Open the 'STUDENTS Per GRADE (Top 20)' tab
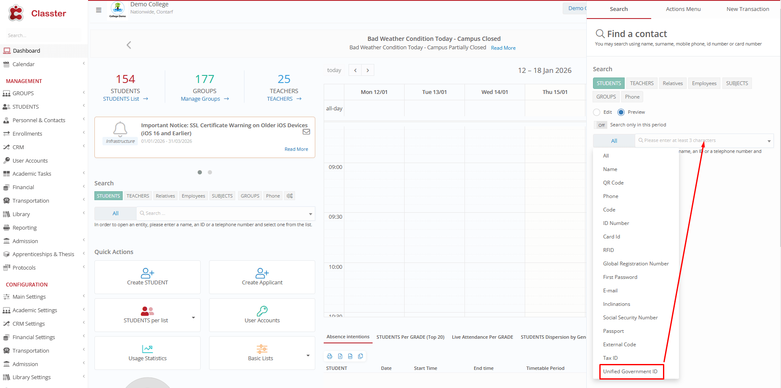781x388 pixels. coord(410,337)
